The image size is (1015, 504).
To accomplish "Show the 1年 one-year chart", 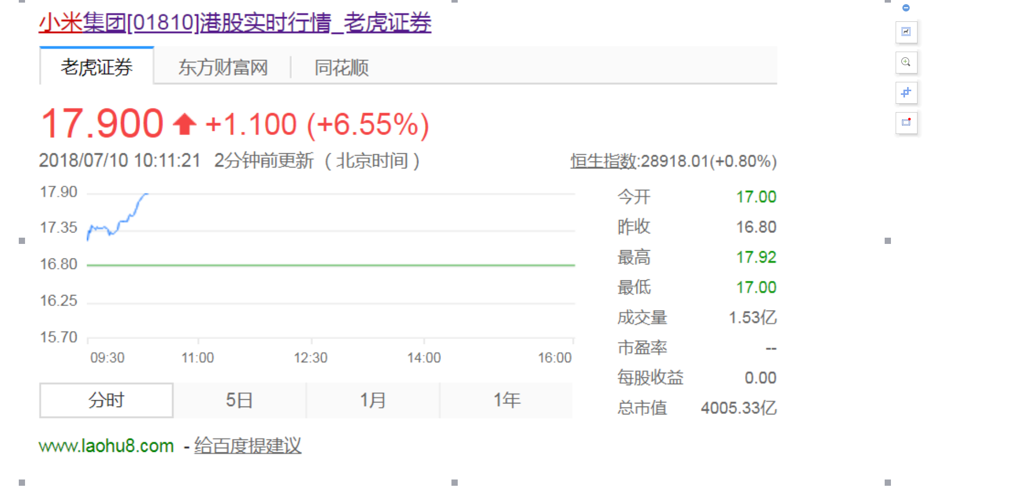I will (506, 400).
